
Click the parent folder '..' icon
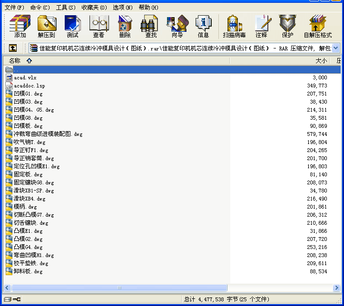click(9, 70)
